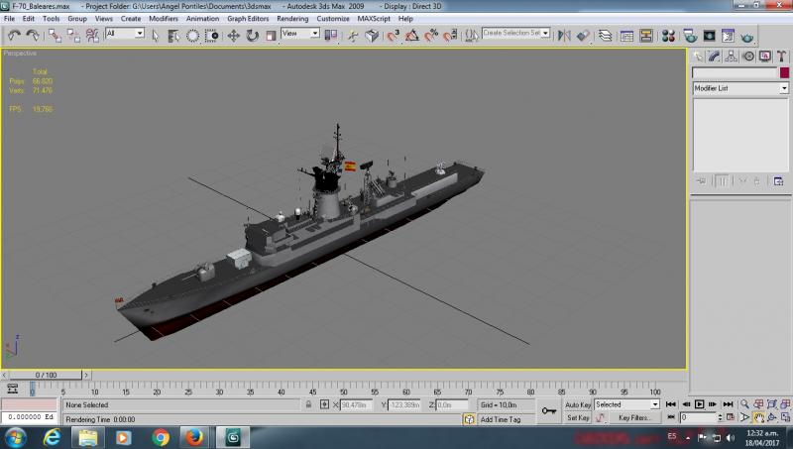Open the Layer Manager icon
The image size is (793, 449).
click(605, 36)
